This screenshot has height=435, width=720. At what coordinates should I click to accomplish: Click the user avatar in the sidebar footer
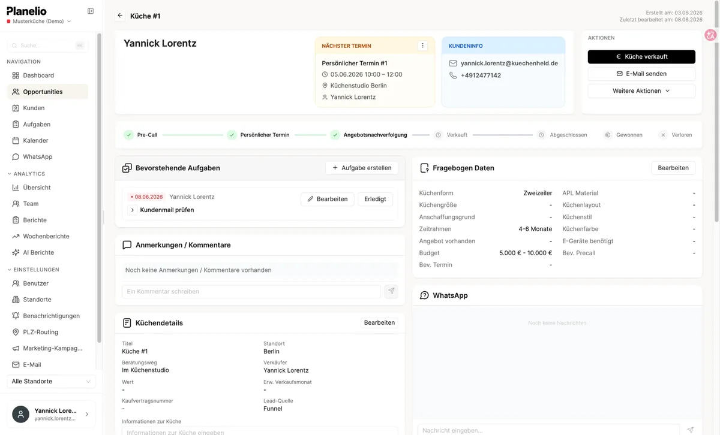pyautogui.click(x=20, y=415)
